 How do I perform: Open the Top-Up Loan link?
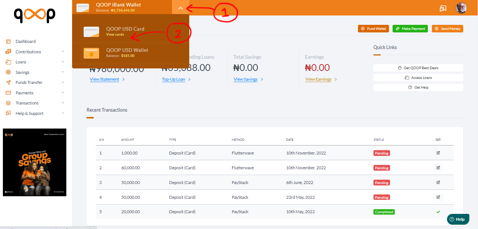pos(173,79)
